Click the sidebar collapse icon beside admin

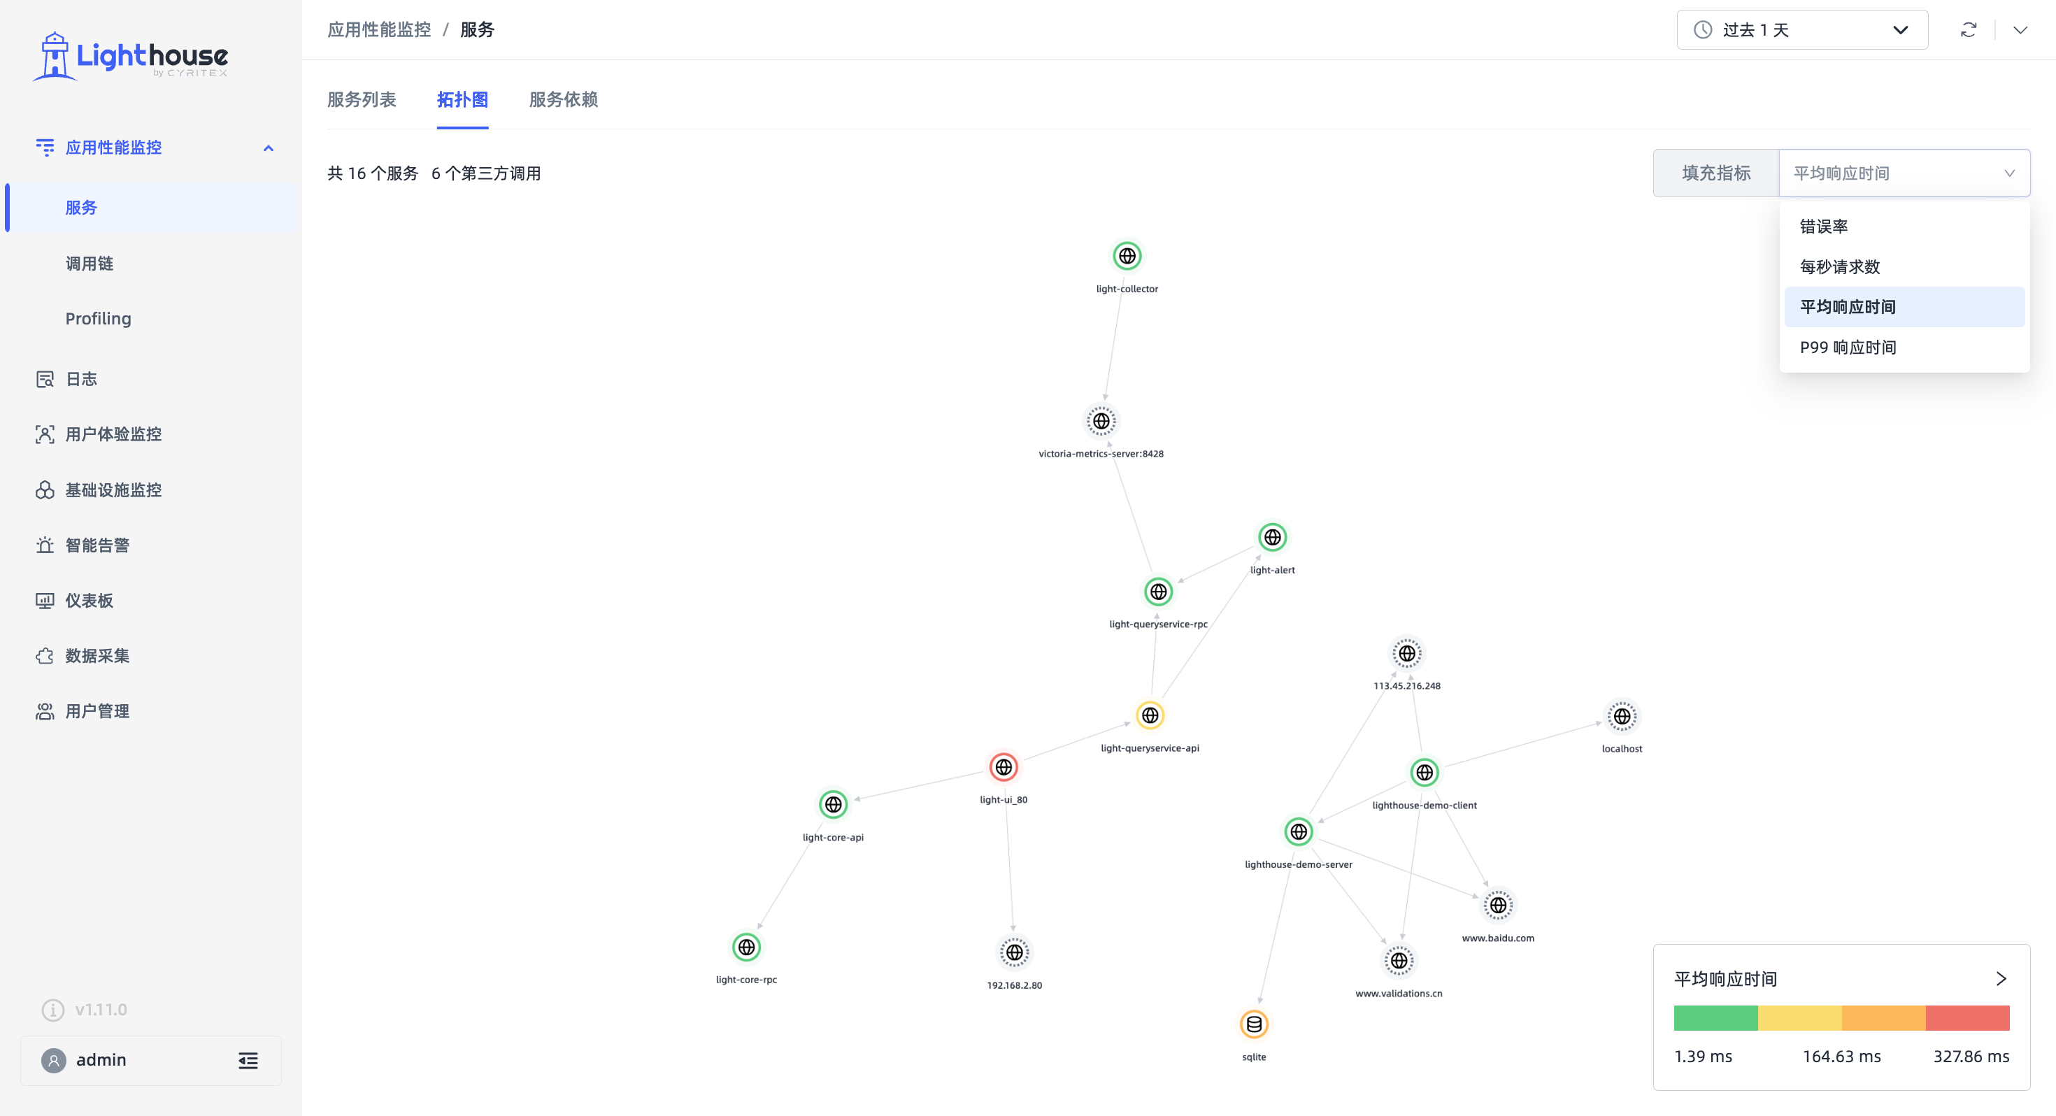248,1060
